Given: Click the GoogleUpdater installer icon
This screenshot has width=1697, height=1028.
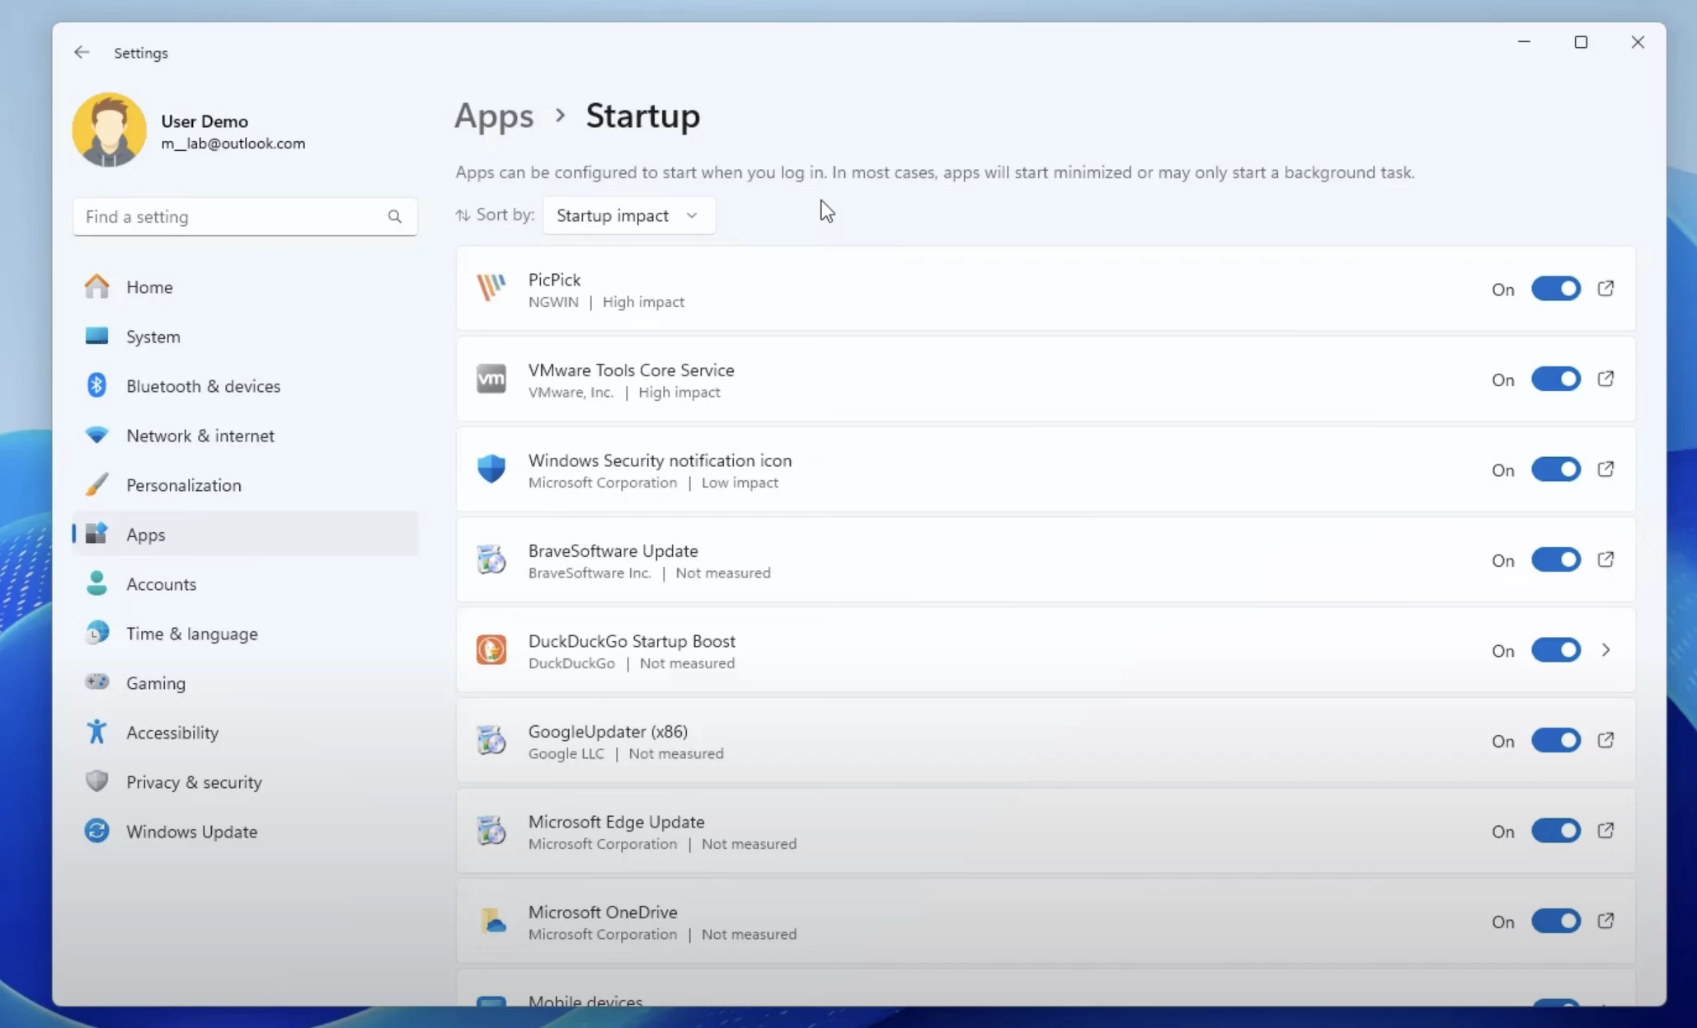Looking at the screenshot, I should pos(491,740).
